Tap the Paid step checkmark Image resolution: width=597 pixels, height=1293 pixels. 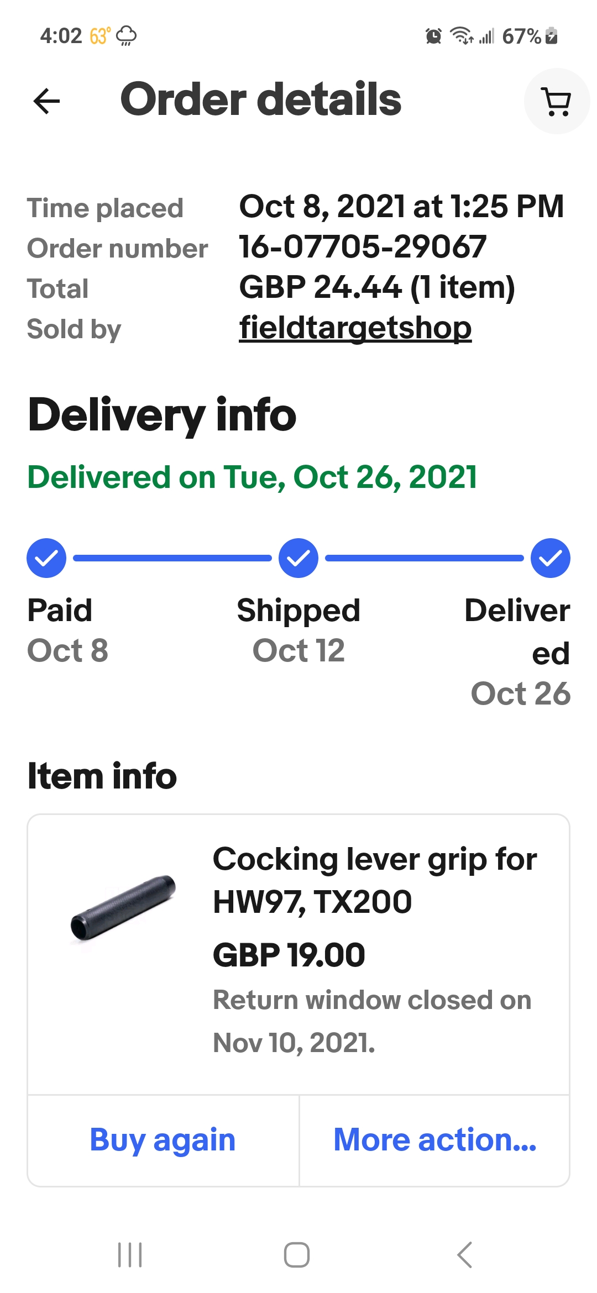46,558
